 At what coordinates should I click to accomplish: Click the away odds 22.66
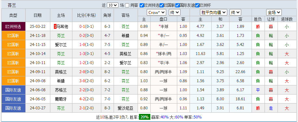point(241,72)
